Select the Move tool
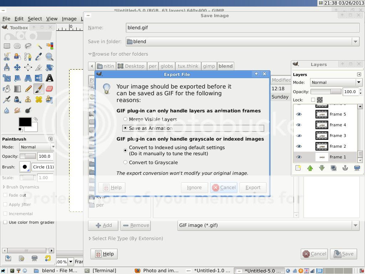This screenshot has width=365, height=274. [x=17, y=67]
